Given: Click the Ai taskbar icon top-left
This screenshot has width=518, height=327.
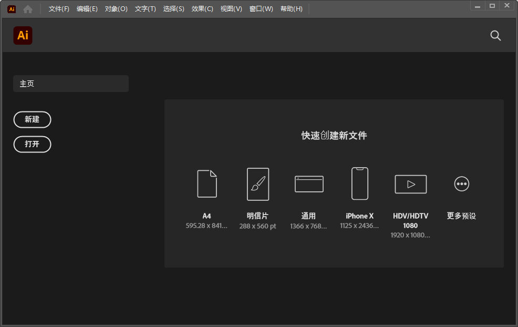Looking at the screenshot, I should pos(11,8).
